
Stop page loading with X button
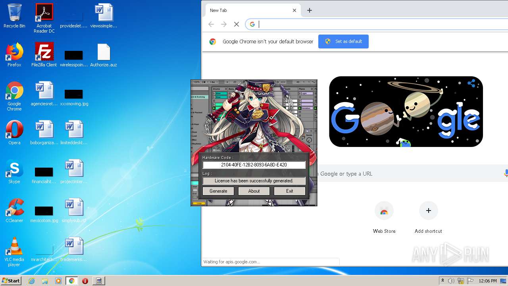coord(237,24)
